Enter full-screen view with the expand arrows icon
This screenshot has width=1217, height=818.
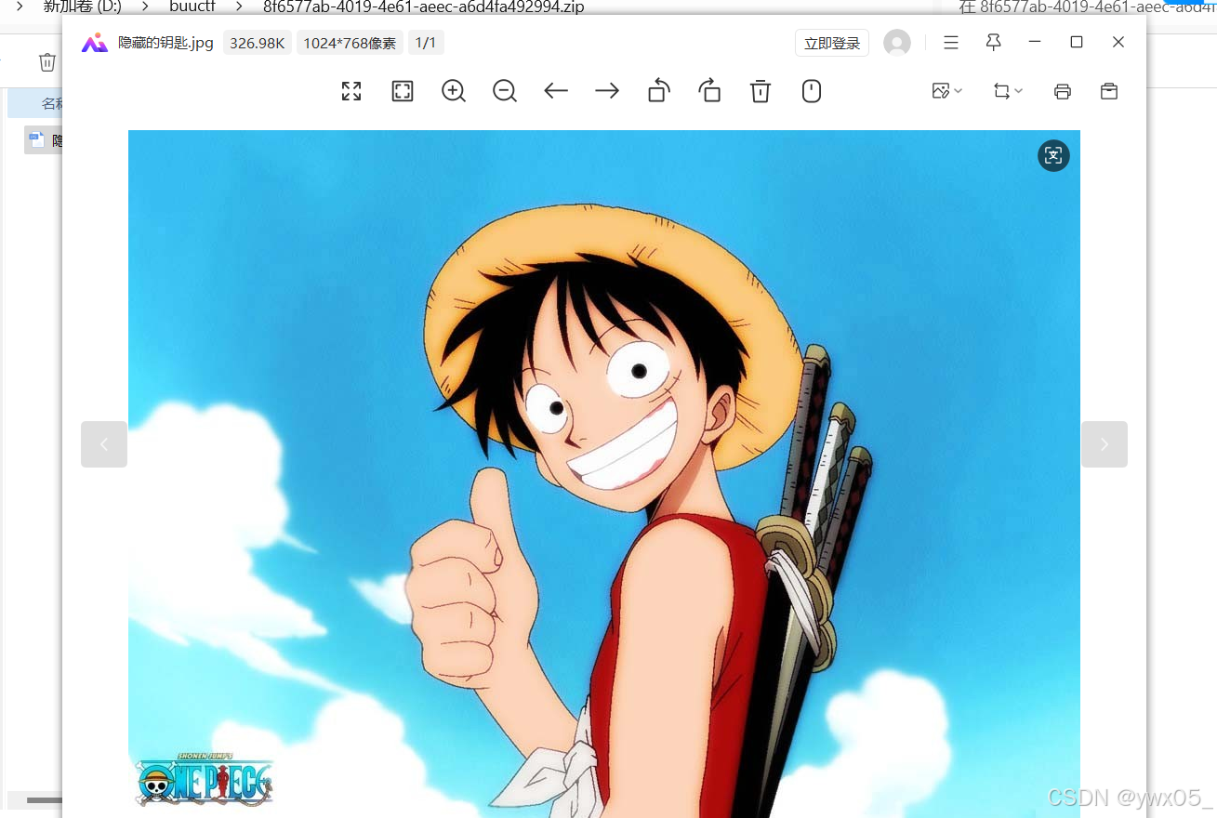(x=351, y=91)
